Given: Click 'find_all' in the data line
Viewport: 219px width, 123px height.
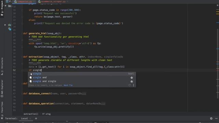Looking at the screenshot, I should pyautogui.click(x=92, y=67).
